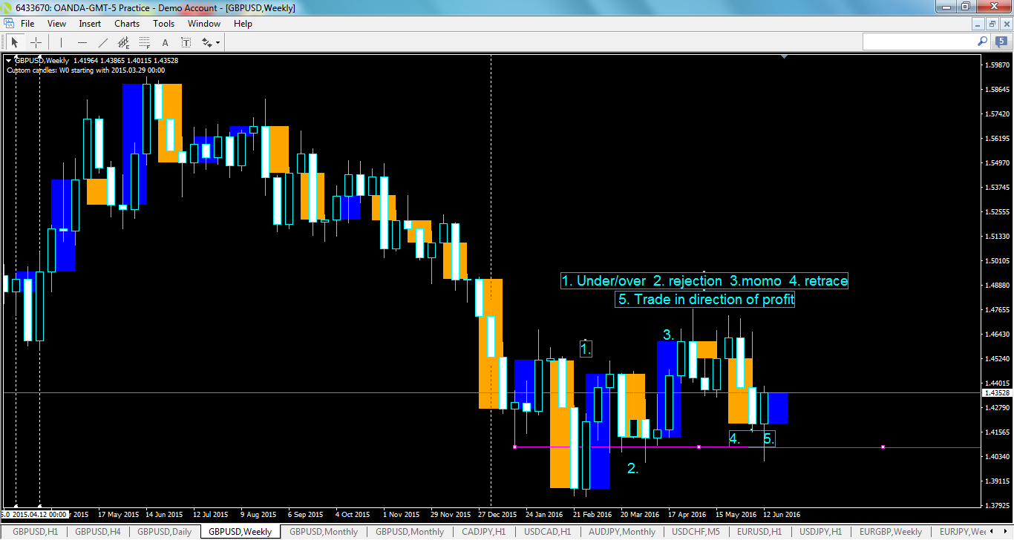1014x540 pixels.
Task: Open the MQL5 community panel
Action: point(1001,42)
